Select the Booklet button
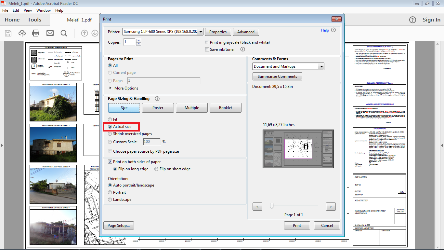Image resolution: width=444 pixels, height=250 pixels. click(226, 108)
